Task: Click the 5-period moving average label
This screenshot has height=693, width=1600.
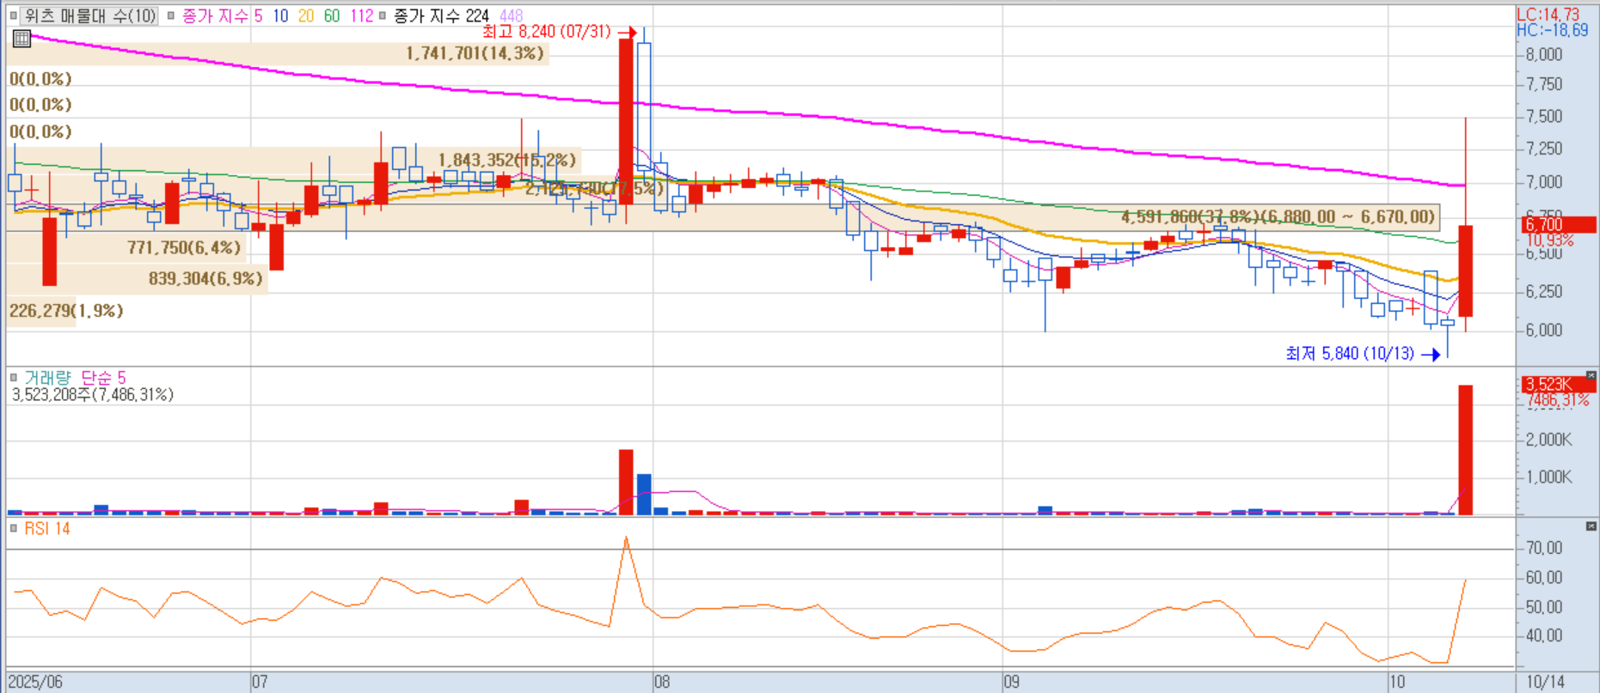Action: pyautogui.click(x=258, y=15)
